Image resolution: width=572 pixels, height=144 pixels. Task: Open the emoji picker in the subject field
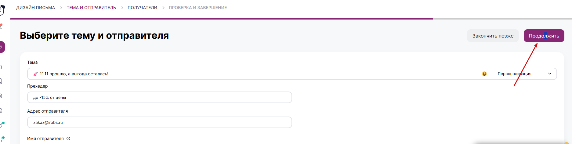[484, 74]
